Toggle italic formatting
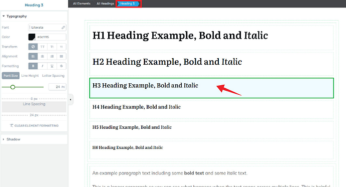 [43, 66]
